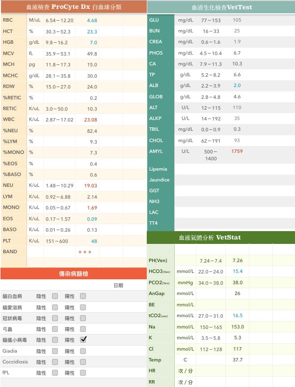Click the 血清生化檢查 VetTest section header
Screen dimensions: 295x387
(221, 7)
